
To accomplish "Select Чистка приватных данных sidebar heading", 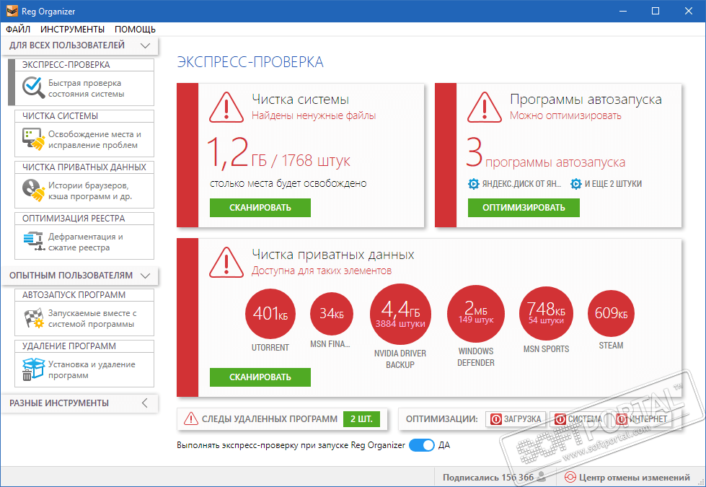I will 84,167.
